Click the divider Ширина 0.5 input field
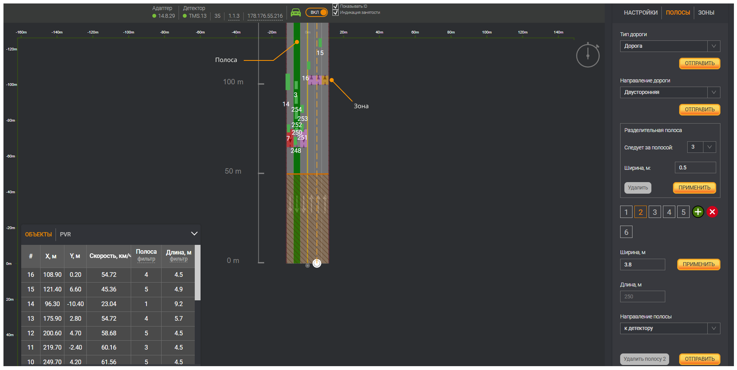737x370 pixels. pos(695,167)
